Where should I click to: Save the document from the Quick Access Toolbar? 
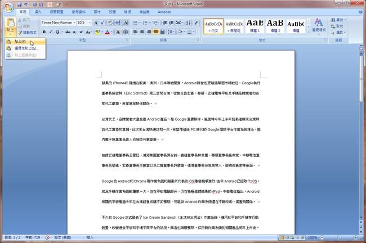[20, 4]
